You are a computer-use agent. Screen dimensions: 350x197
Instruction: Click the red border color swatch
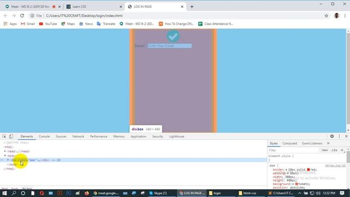pos(308,170)
